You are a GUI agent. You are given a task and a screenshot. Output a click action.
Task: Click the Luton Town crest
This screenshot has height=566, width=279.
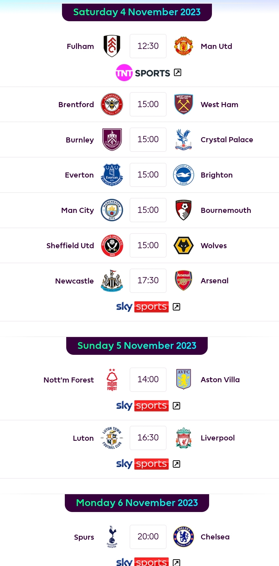click(112, 438)
